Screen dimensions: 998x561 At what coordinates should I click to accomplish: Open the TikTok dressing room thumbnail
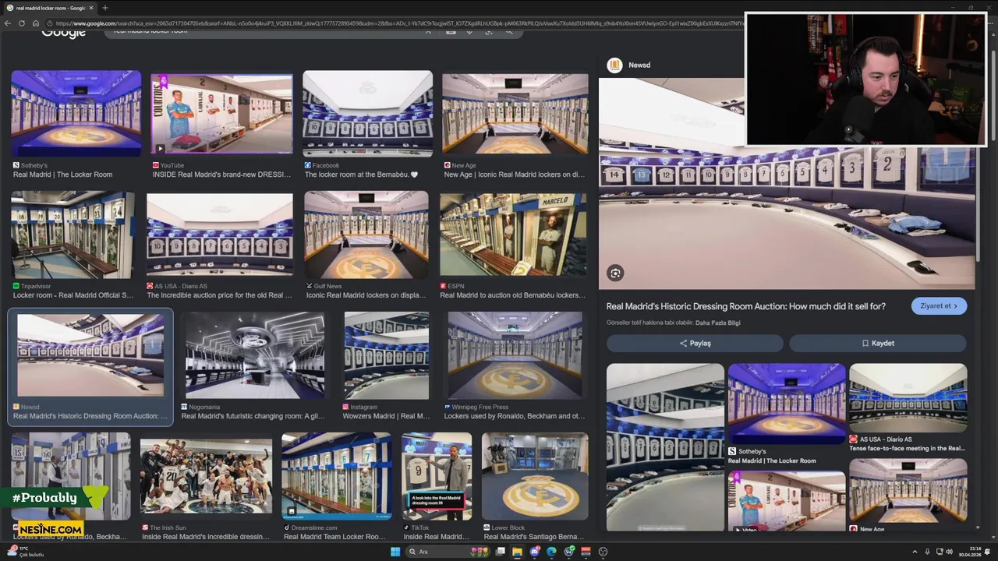point(437,476)
